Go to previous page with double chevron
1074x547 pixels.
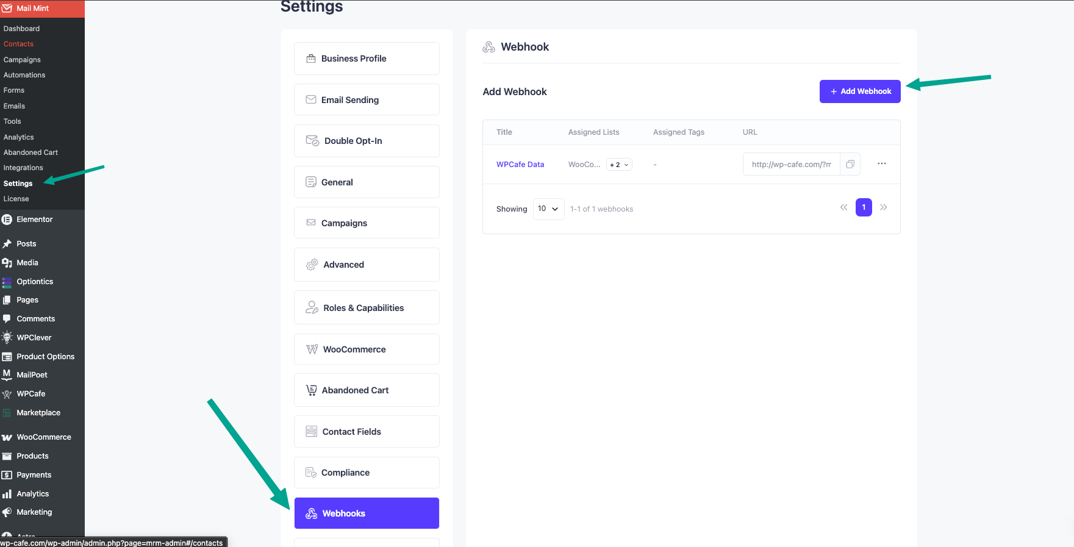coord(844,207)
